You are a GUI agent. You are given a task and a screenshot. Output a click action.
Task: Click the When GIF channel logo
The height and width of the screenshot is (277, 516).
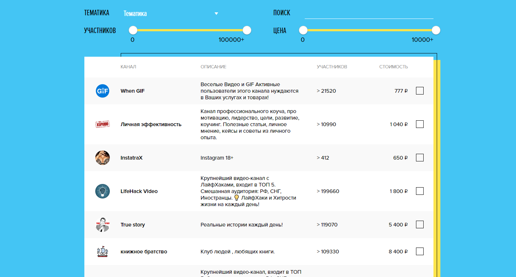(103, 91)
